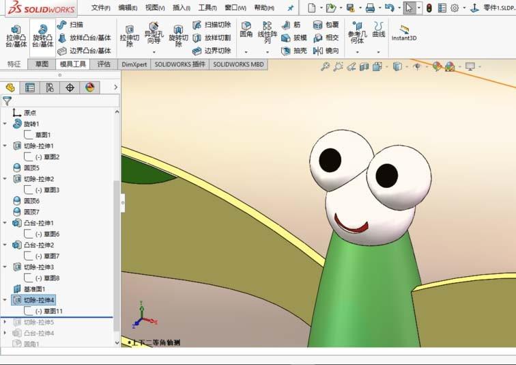Open the 编辑(E) menu
Image resolution: width=516 pixels, height=365 pixels.
click(128, 8)
